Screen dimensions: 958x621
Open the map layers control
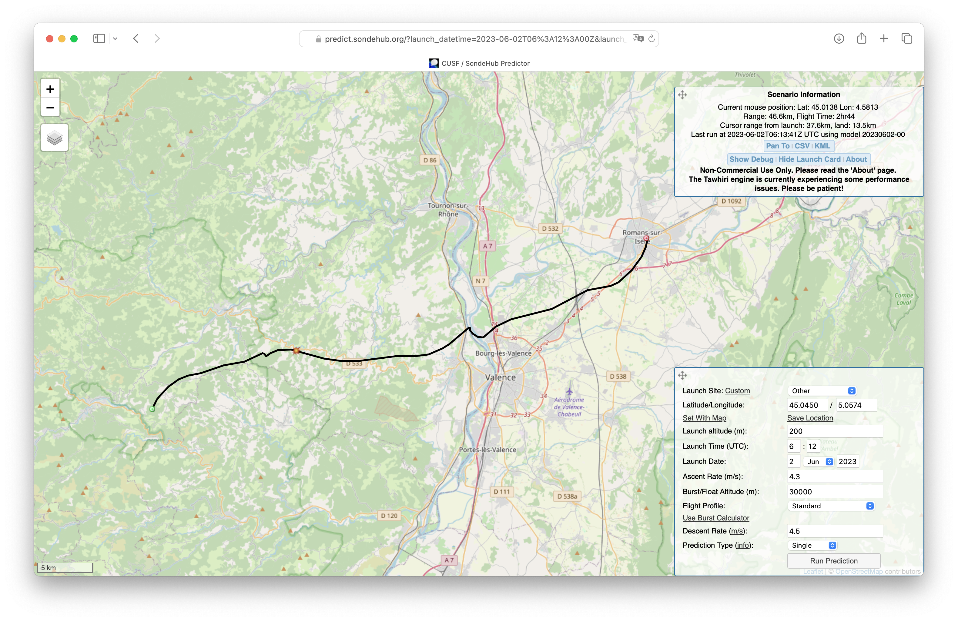[x=54, y=138]
